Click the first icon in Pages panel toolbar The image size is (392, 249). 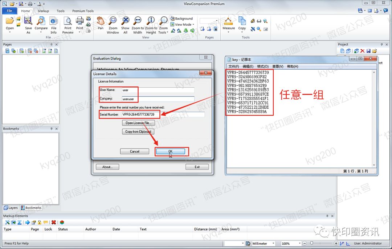pyautogui.click(x=7, y=51)
